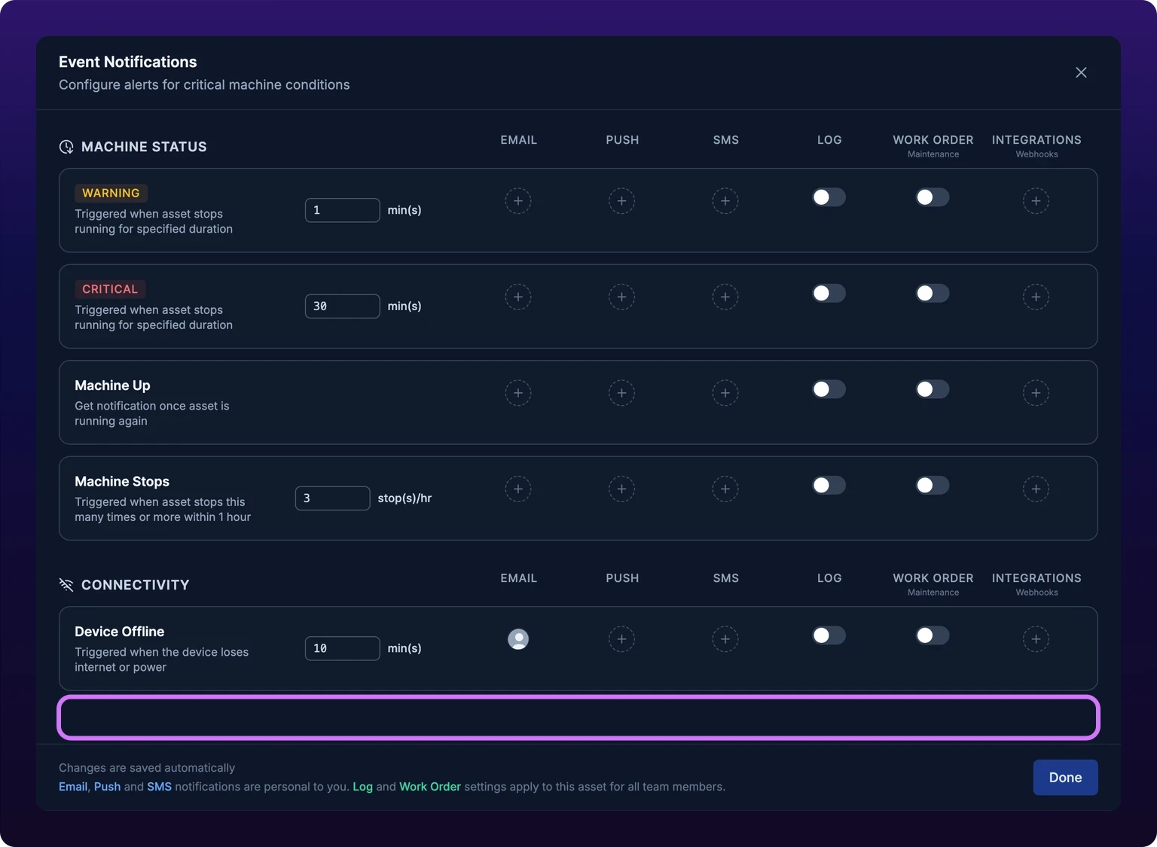Click the Work Order link in footer
The height and width of the screenshot is (847, 1157).
click(x=430, y=787)
